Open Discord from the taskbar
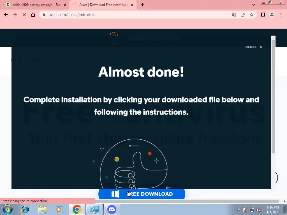 pos(112,209)
